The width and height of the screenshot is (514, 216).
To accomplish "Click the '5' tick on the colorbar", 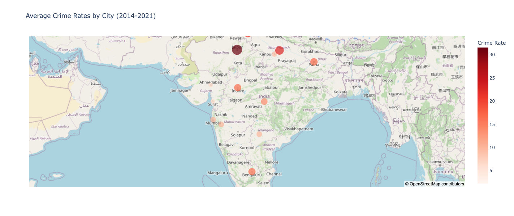I will tap(491, 170).
